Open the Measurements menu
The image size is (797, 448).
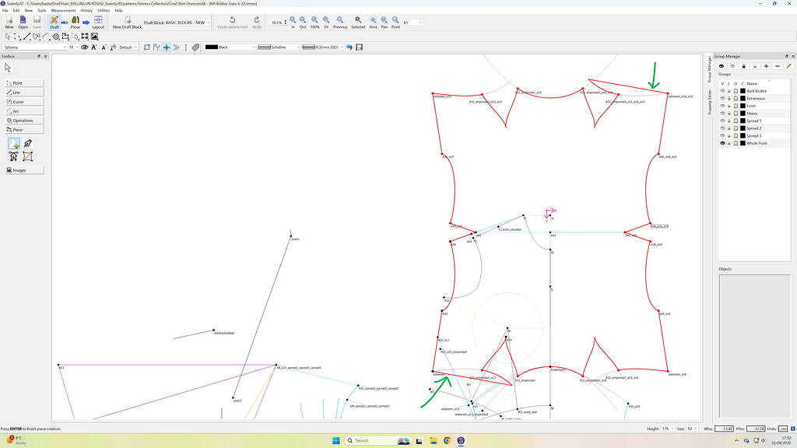64,10
